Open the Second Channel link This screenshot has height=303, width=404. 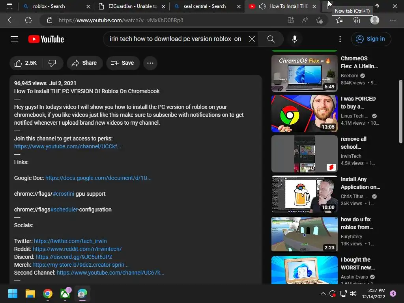click(x=110, y=273)
